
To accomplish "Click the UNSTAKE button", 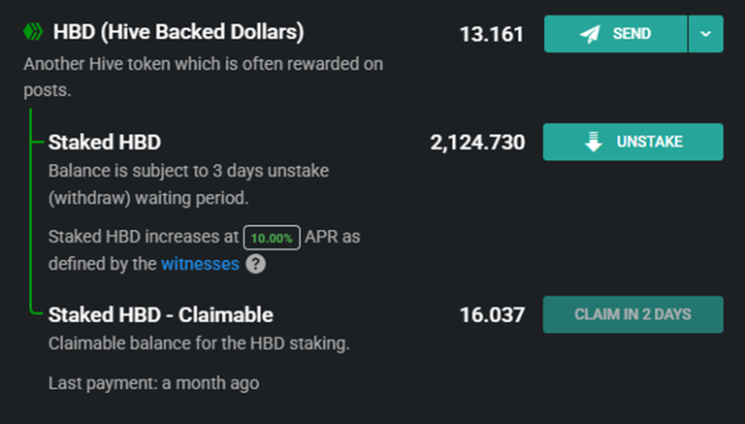I will tap(632, 142).
